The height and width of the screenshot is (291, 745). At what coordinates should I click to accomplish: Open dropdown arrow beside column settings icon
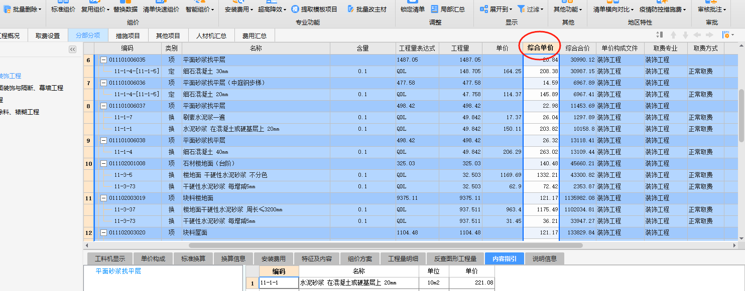pyautogui.click(x=732, y=35)
